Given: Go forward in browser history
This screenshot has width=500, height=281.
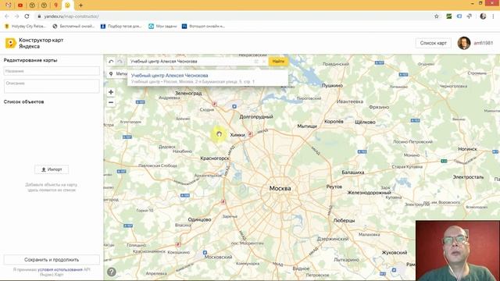Looking at the screenshot, I should click(16, 16).
